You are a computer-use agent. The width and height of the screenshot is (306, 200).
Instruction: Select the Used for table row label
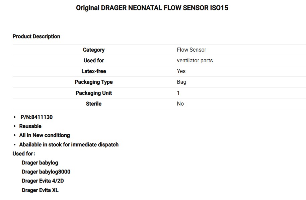point(94,61)
